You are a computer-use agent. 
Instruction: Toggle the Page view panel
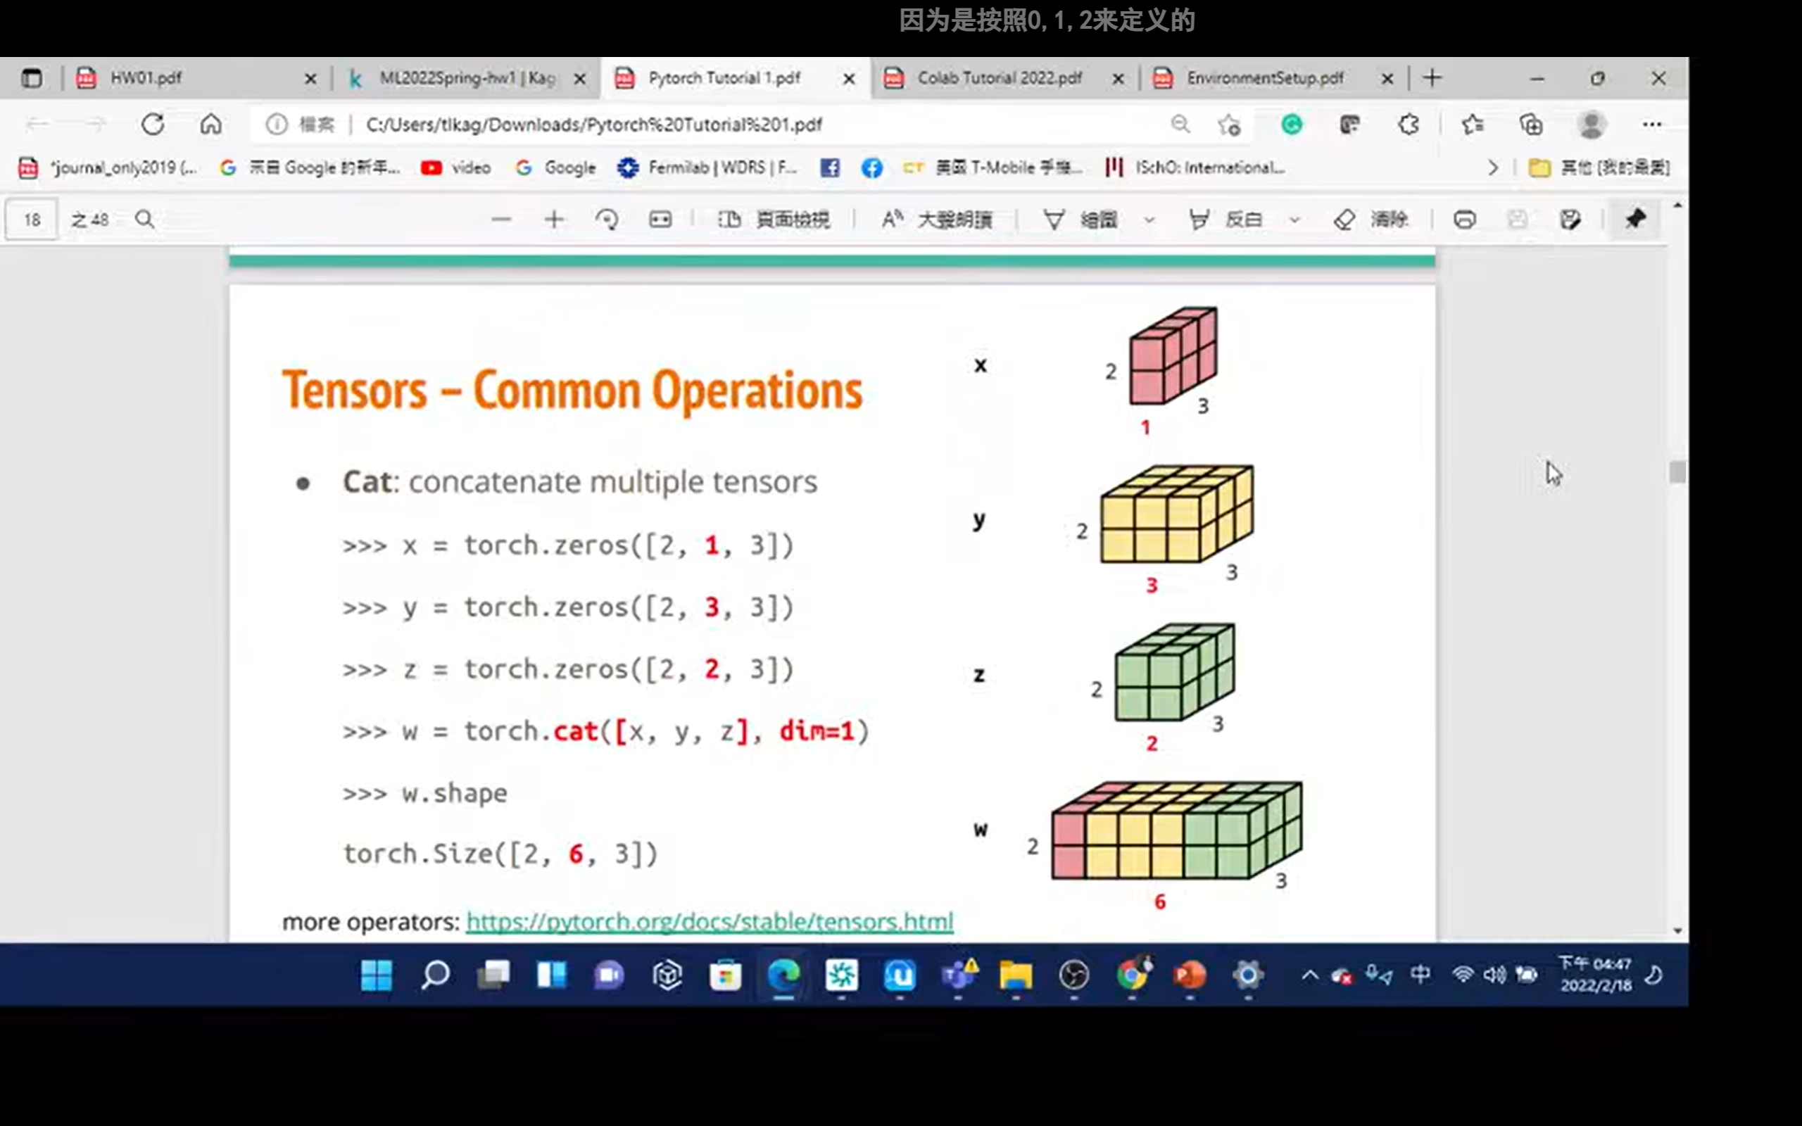click(774, 220)
